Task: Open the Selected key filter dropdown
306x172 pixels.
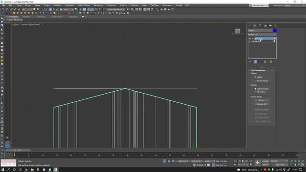Action: (x=279, y=161)
